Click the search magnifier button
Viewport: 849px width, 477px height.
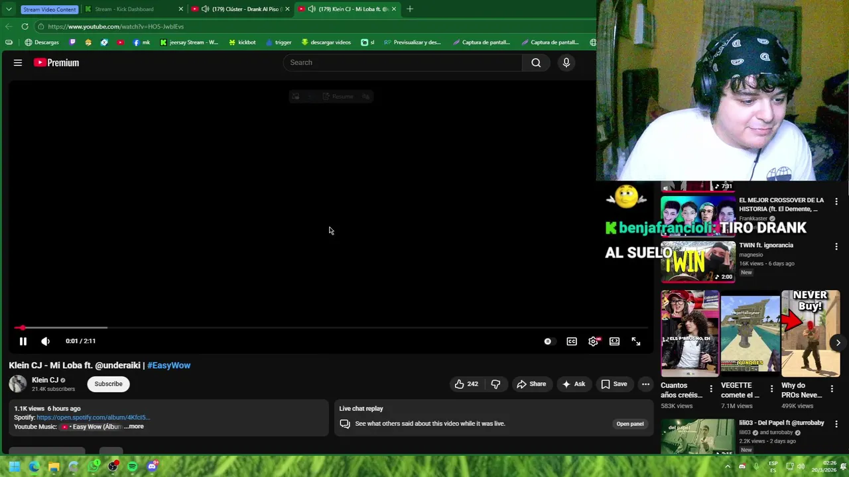(x=536, y=62)
